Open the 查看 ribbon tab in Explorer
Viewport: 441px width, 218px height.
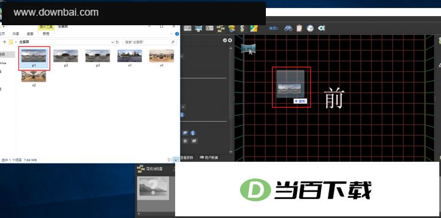(30, 34)
